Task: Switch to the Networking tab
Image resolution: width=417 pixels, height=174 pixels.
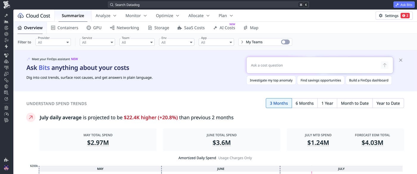Action: point(125,28)
